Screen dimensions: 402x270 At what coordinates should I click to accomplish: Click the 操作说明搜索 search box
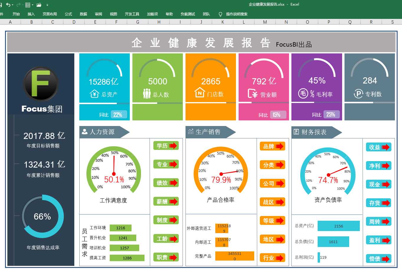coord(237,14)
